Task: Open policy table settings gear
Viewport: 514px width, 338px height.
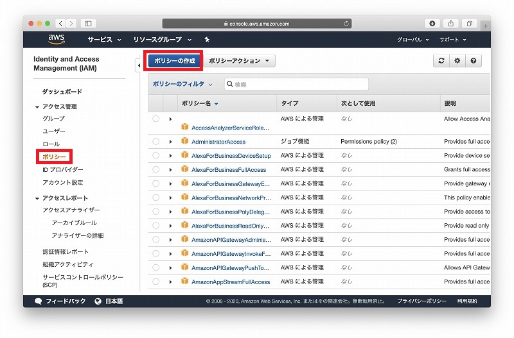Action: (457, 60)
